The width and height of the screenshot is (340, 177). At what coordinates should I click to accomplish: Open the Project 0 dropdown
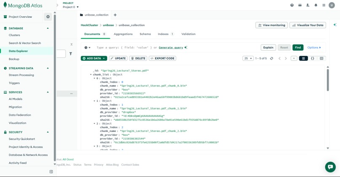[71, 7]
